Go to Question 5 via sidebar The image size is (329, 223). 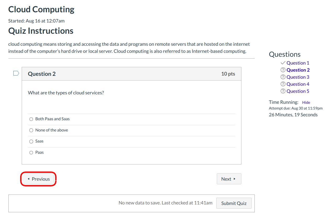pyautogui.click(x=298, y=91)
